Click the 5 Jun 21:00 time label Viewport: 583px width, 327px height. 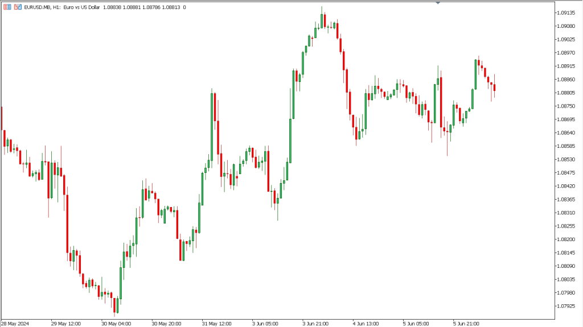coord(466,324)
